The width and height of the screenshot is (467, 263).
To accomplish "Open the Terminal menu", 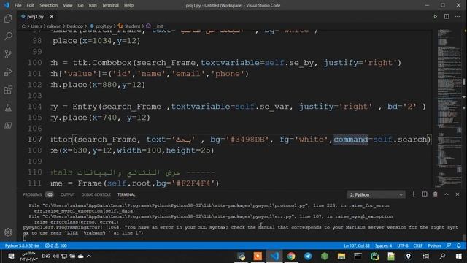I will [110, 5].
